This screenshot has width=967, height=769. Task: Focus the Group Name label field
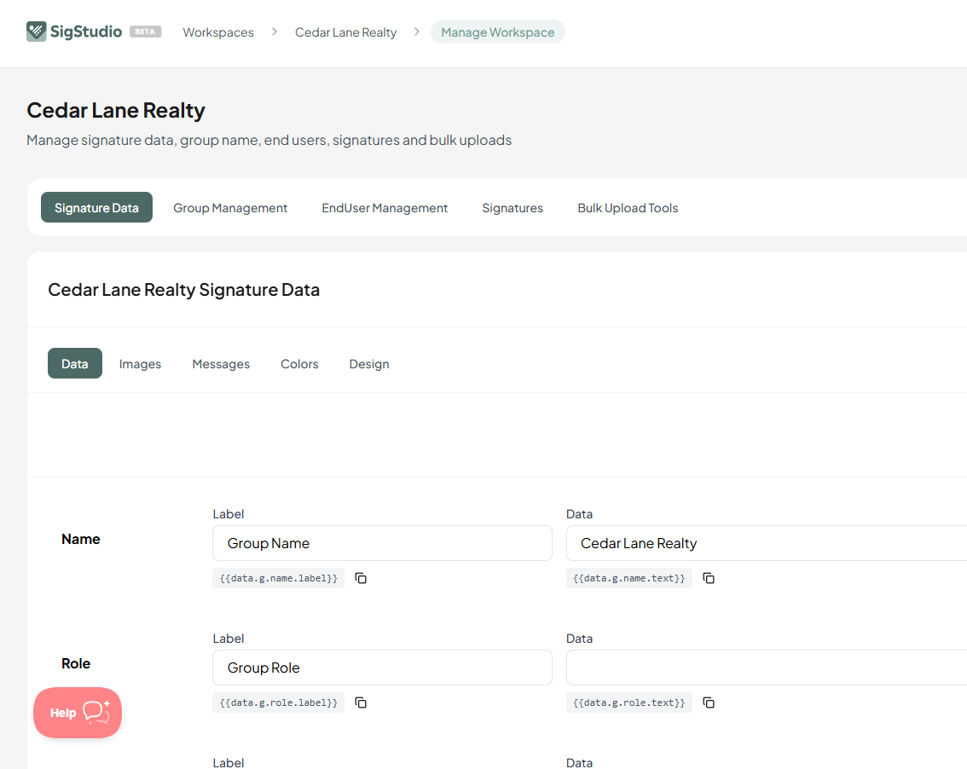(x=382, y=543)
